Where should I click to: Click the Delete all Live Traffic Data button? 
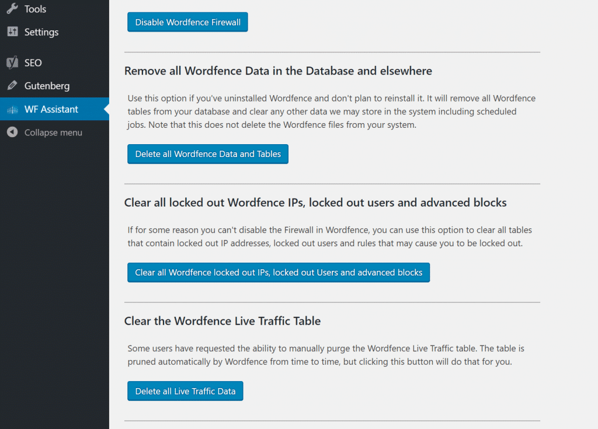tap(185, 391)
